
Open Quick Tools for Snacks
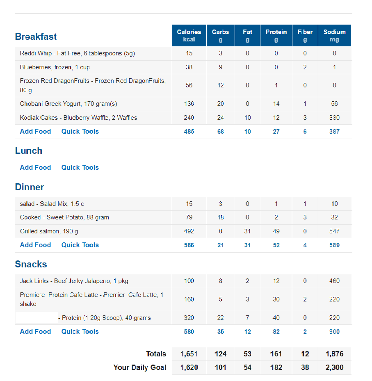(80, 331)
